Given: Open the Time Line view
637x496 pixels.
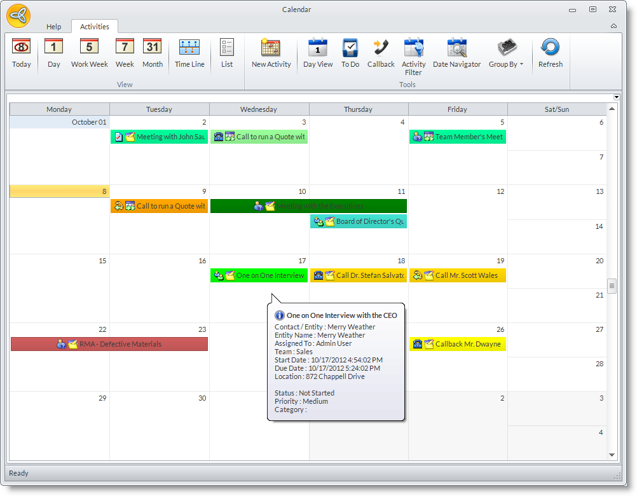Looking at the screenshot, I should click(189, 53).
